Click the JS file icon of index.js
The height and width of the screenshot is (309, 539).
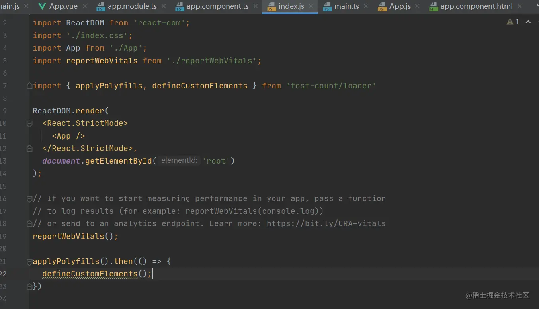pyautogui.click(x=271, y=7)
